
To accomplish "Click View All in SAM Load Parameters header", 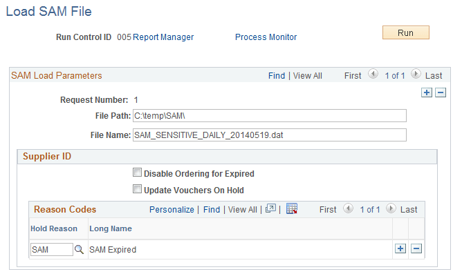I will click(x=307, y=75).
